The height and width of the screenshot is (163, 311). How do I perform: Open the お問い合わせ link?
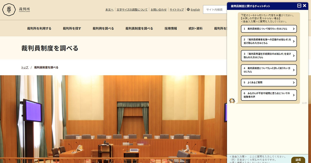159,10
